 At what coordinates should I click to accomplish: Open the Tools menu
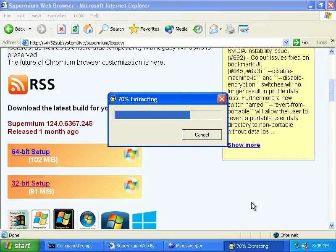click(x=79, y=16)
